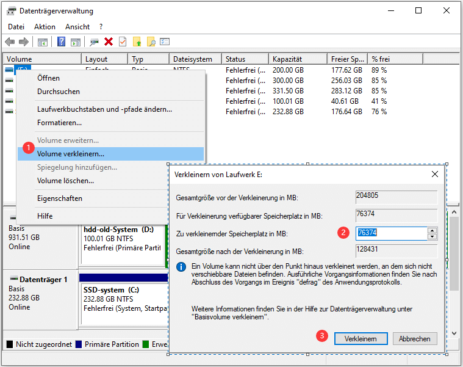The height and width of the screenshot is (367, 463).
Task: Click the yellow folder with magnifier icon
Action: 151,42
